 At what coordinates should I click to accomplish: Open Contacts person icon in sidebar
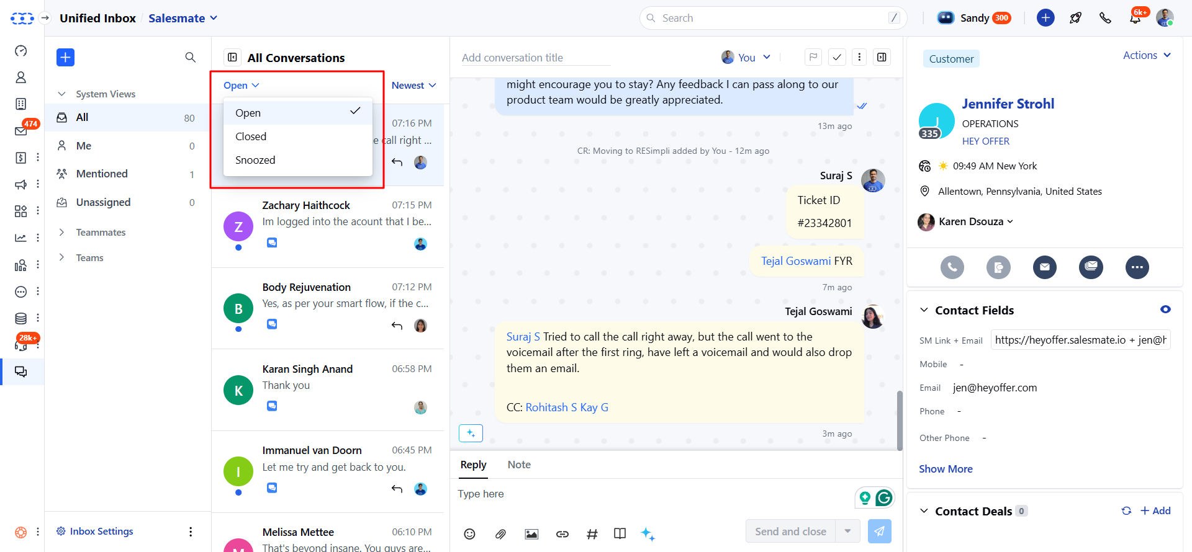click(x=20, y=78)
